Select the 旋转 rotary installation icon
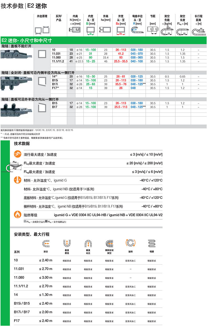Screen dimensions: 207x327 130,243
